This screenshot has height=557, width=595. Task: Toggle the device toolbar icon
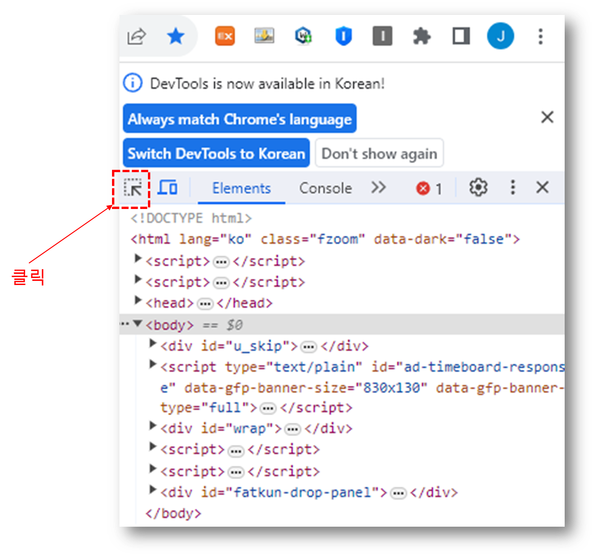[168, 188]
